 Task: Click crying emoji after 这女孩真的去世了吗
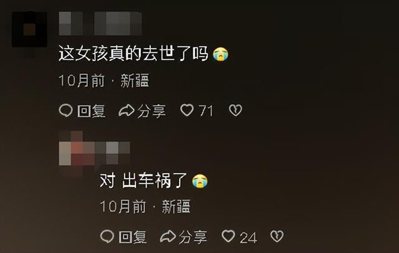[221, 54]
